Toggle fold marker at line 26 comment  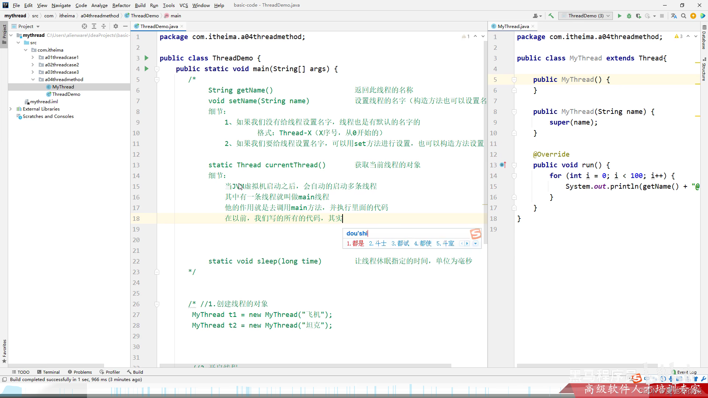157,304
